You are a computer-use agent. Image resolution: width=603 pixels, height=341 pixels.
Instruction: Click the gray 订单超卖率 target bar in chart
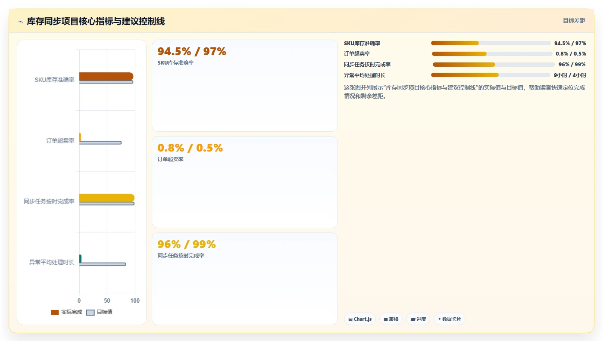(x=100, y=143)
